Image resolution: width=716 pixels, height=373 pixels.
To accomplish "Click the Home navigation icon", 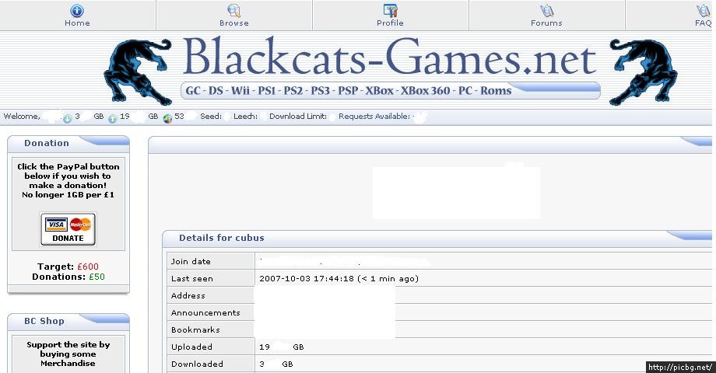I will coord(77,10).
